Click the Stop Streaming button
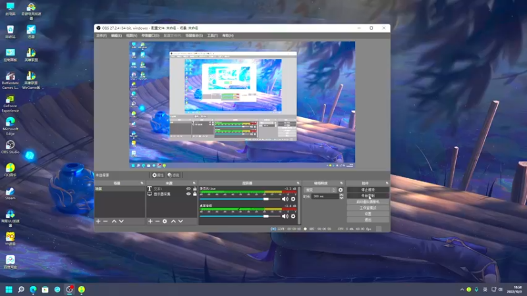The image size is (527, 296). coord(368,190)
